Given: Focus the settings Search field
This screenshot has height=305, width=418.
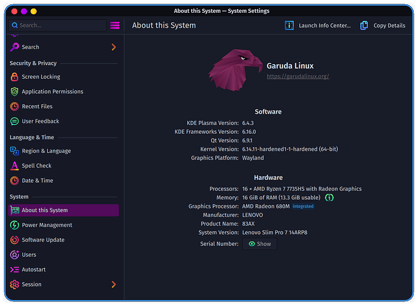Looking at the screenshot, I should pos(58,26).
